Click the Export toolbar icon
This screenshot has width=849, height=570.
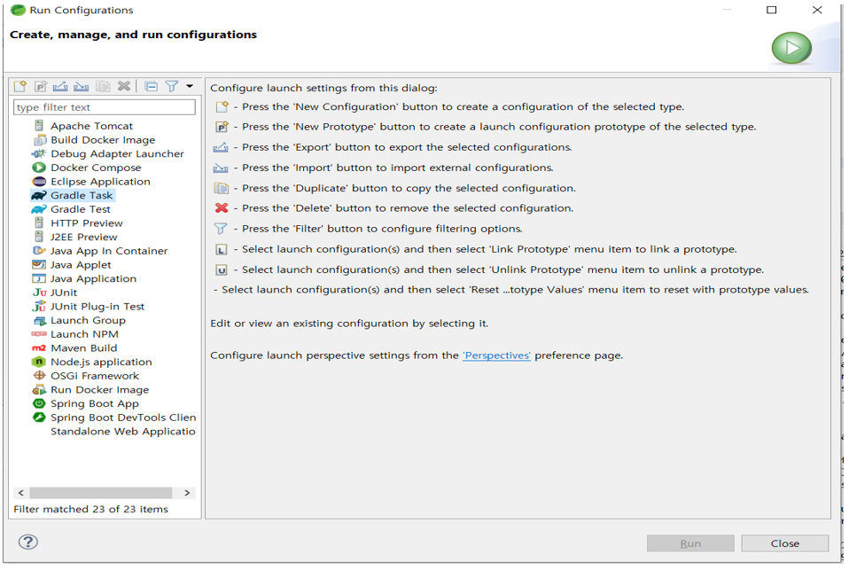pyautogui.click(x=60, y=86)
